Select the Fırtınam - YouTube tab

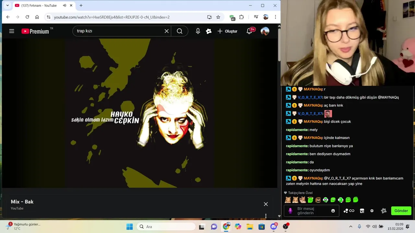pos(43,6)
